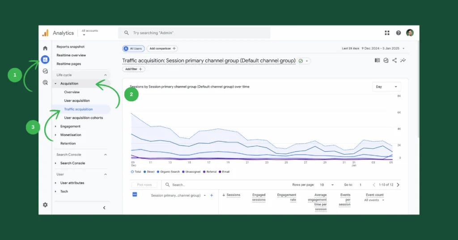Click the edit comparisons icon
The image size is (458, 240).
pyautogui.click(x=377, y=60)
